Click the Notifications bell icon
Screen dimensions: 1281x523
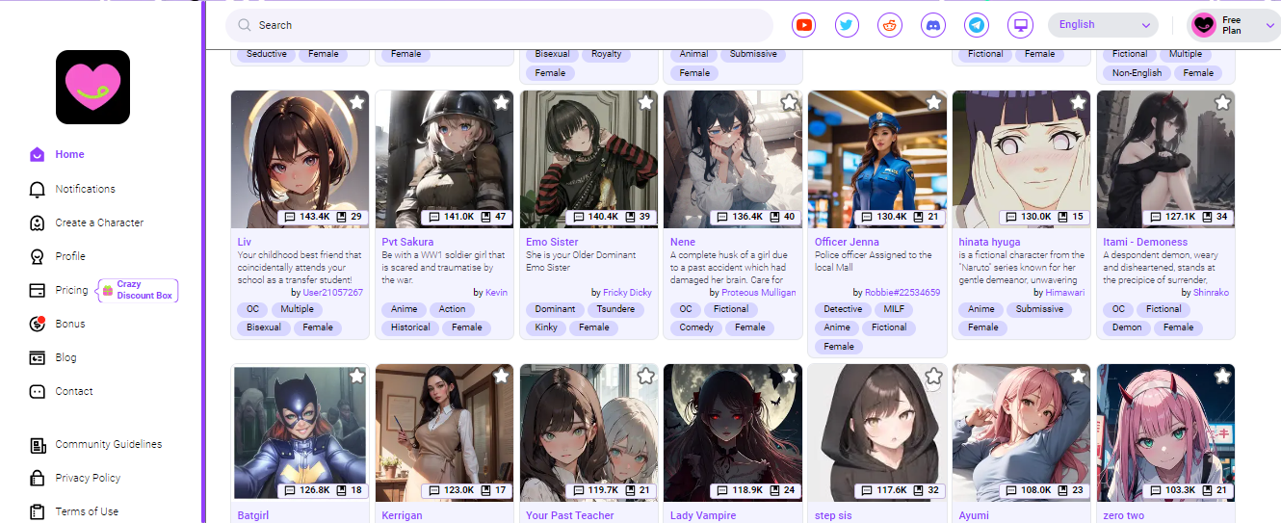[x=38, y=189]
